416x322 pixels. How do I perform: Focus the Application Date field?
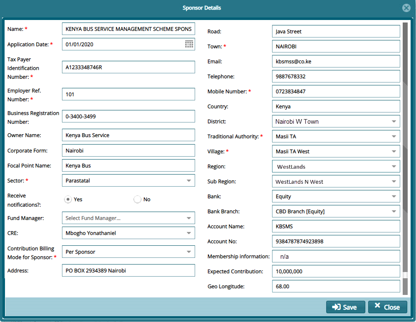point(129,44)
